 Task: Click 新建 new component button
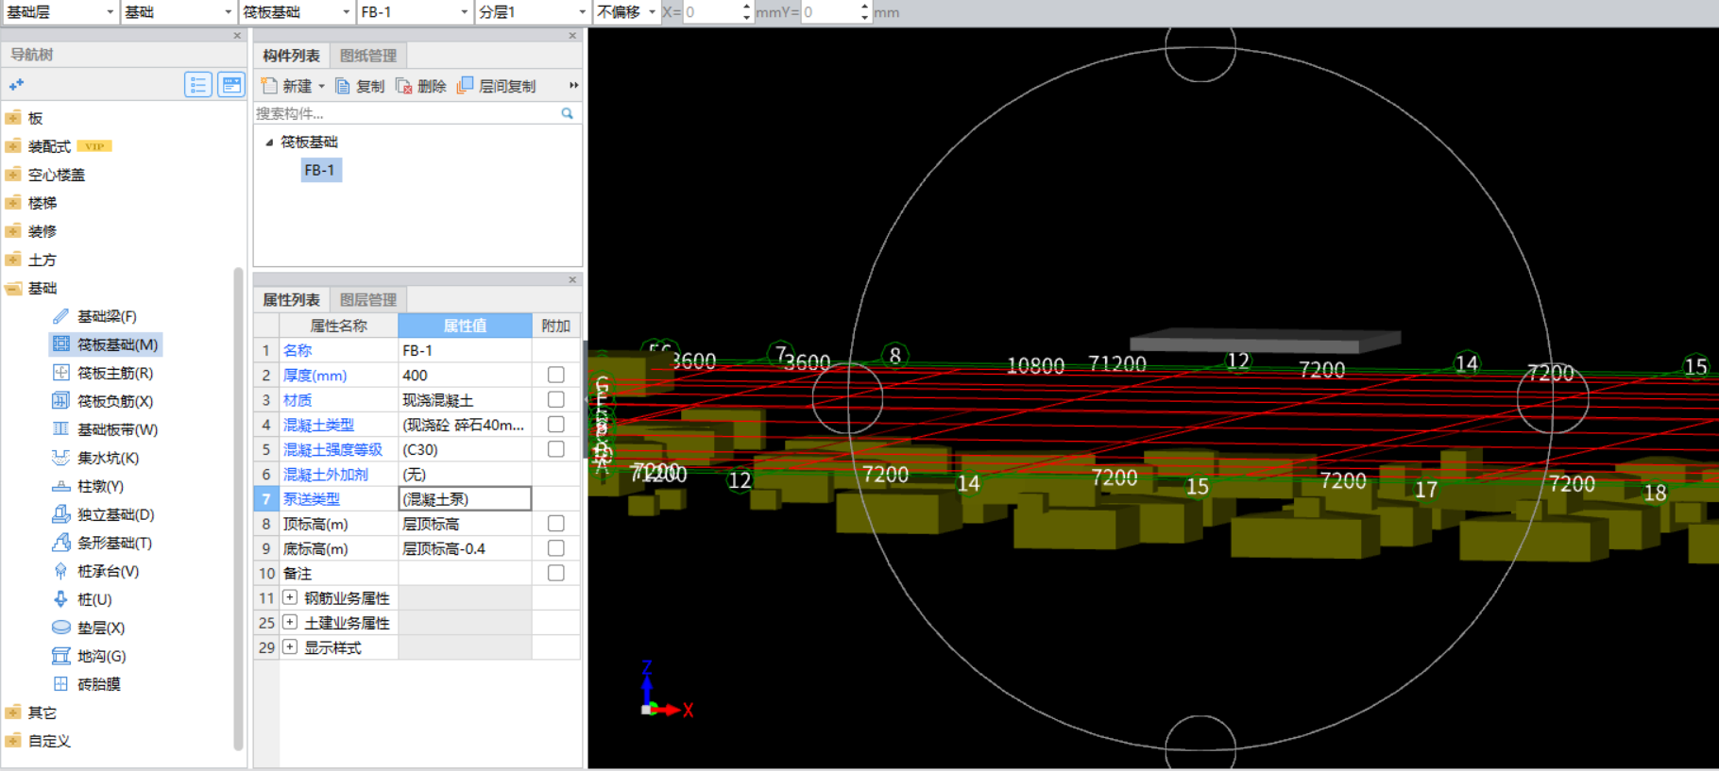287,86
